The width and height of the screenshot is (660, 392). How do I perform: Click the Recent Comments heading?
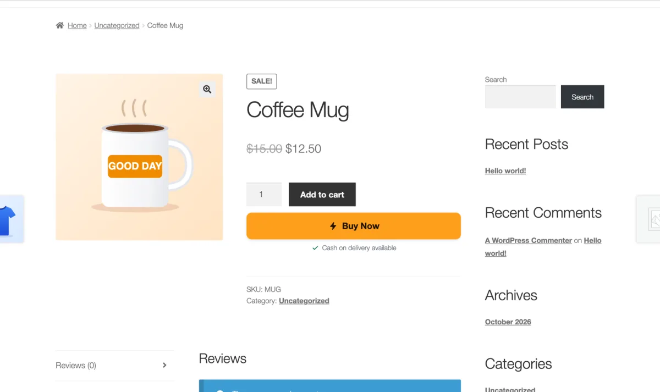pos(543,213)
